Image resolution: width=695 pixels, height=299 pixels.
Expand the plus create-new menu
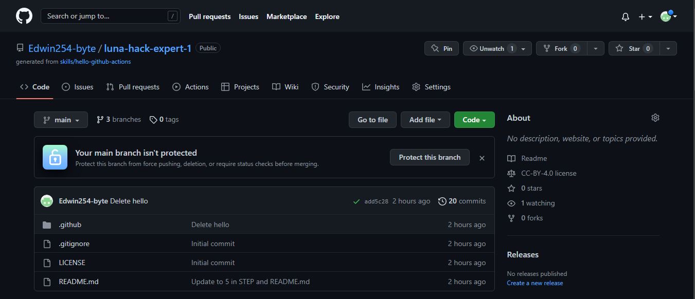click(645, 16)
